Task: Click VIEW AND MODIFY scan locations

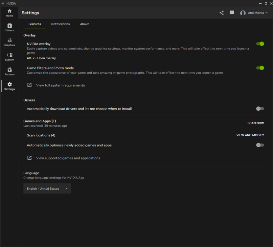Action: pos(250,135)
